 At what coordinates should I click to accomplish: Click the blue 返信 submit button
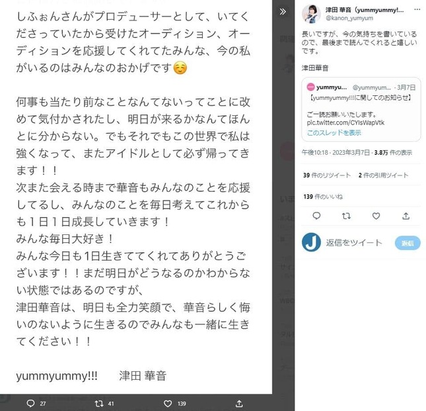408,243
